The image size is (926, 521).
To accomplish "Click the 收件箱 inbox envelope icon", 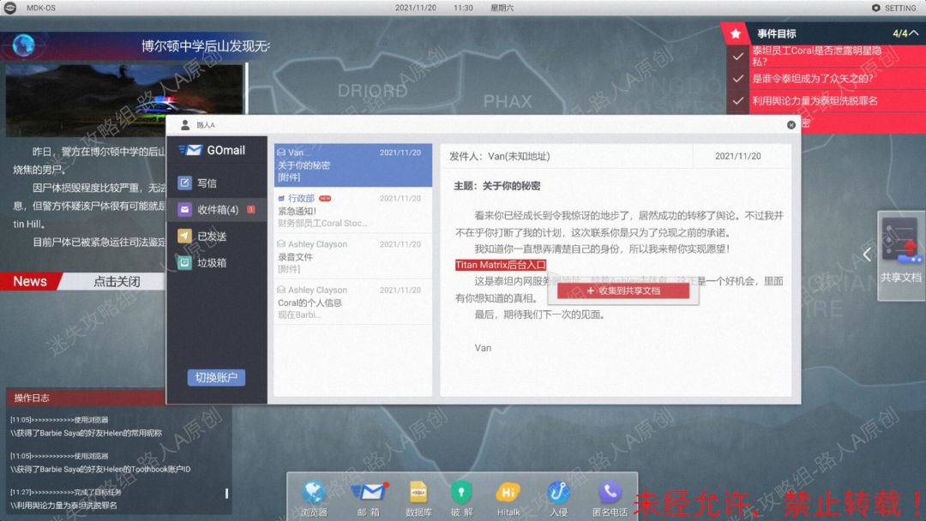I will (185, 209).
